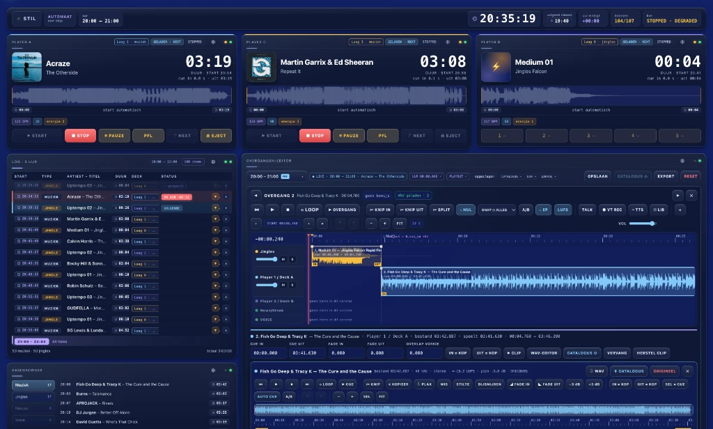Toggle the STIL mode button

click(26, 19)
